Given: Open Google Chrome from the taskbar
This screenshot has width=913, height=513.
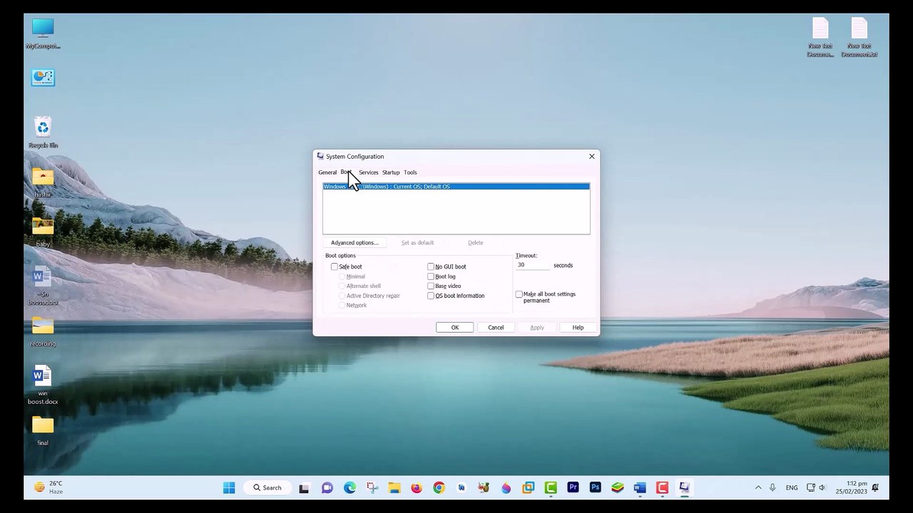Looking at the screenshot, I should (439, 488).
